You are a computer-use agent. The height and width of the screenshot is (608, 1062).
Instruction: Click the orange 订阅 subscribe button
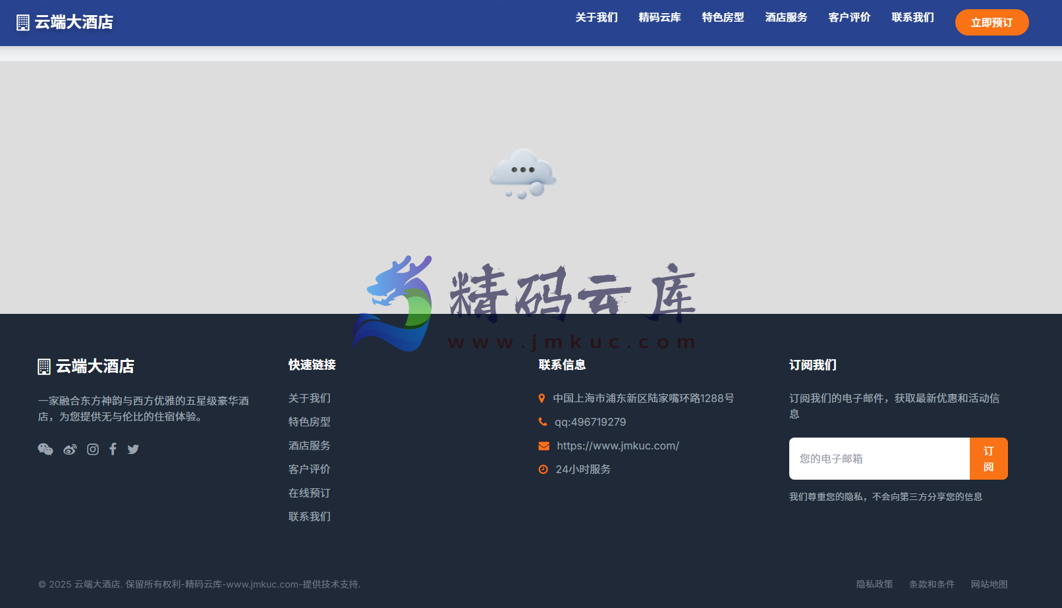pos(989,459)
